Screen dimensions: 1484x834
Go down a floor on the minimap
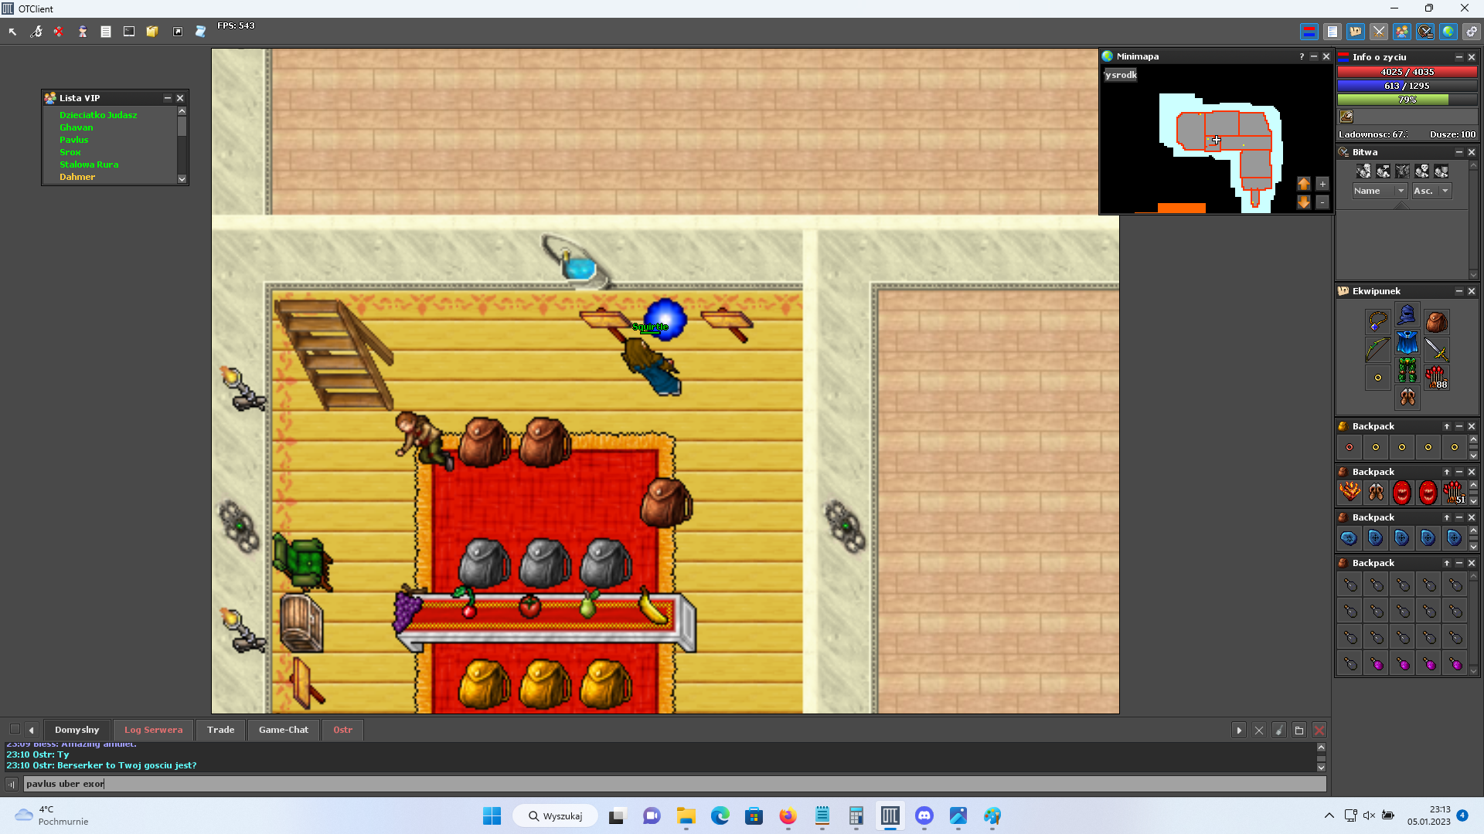pyautogui.click(x=1304, y=202)
